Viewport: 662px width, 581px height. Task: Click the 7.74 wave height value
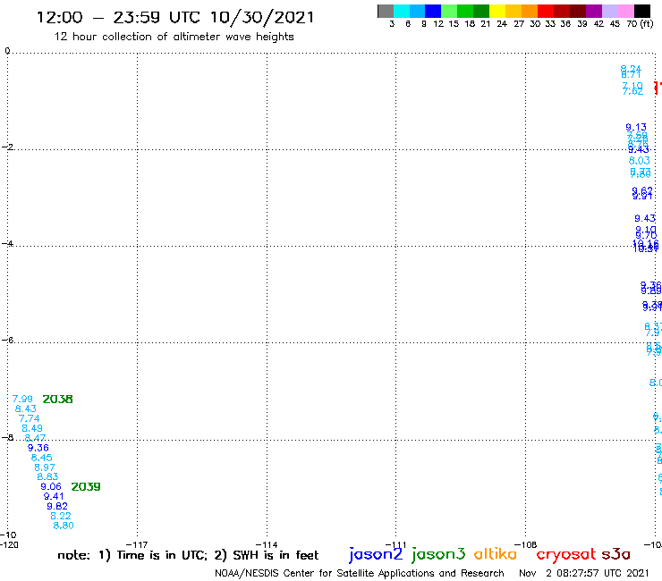click(30, 418)
